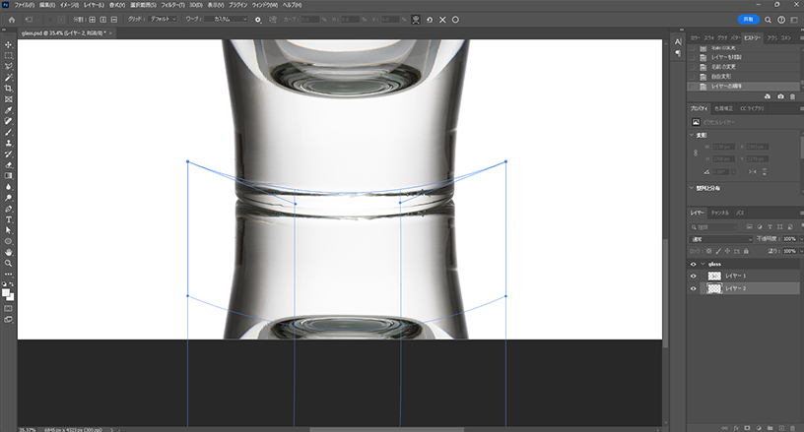This screenshot has width=804, height=432.
Task: Select the History Brush tool
Action: coord(8,154)
